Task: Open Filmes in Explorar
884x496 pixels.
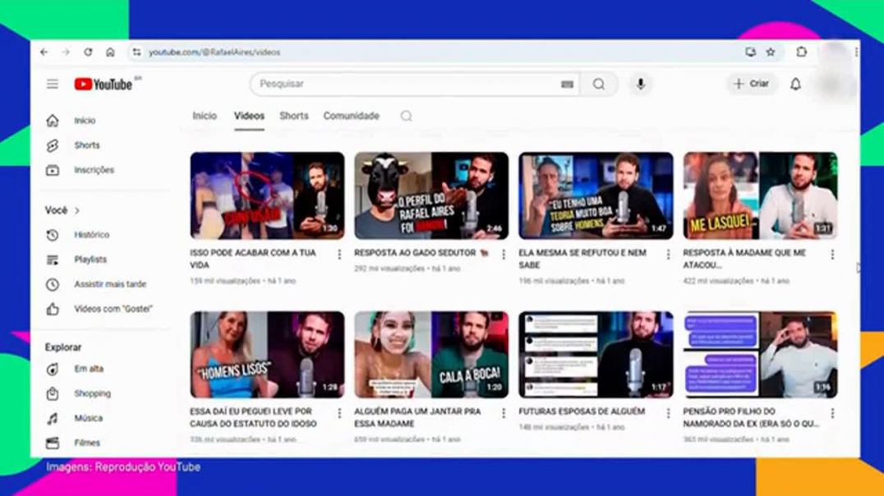Action: click(x=87, y=443)
